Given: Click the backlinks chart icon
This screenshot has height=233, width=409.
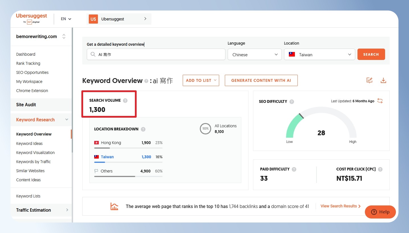Looking at the screenshot, I should (x=114, y=206).
